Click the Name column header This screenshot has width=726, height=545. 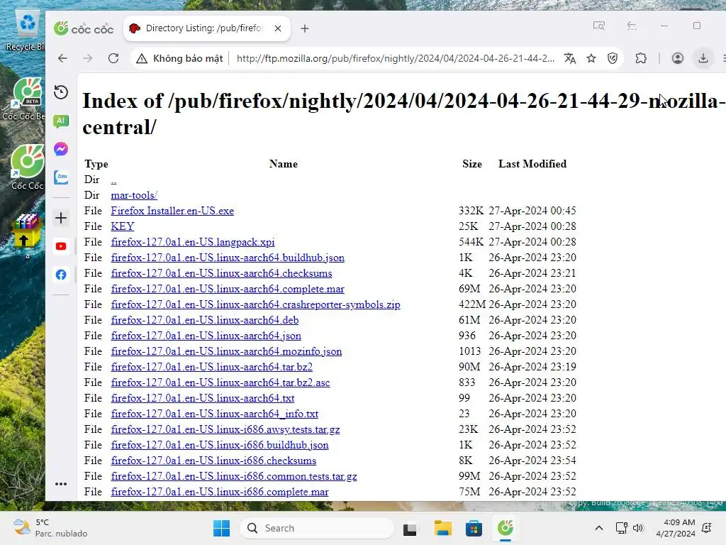(x=284, y=164)
